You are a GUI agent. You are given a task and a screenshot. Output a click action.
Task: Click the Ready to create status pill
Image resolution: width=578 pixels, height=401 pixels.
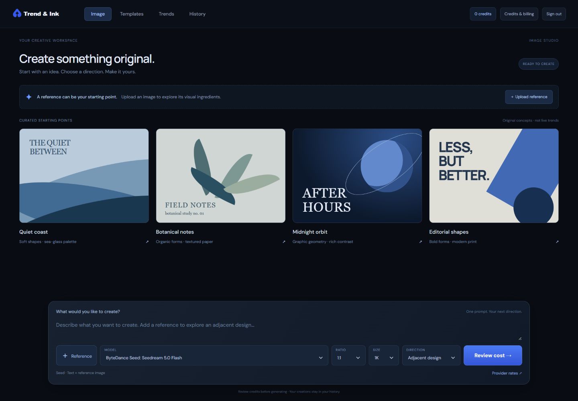[538, 64]
